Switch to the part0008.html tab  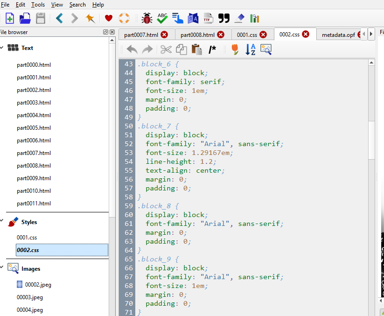coord(197,35)
